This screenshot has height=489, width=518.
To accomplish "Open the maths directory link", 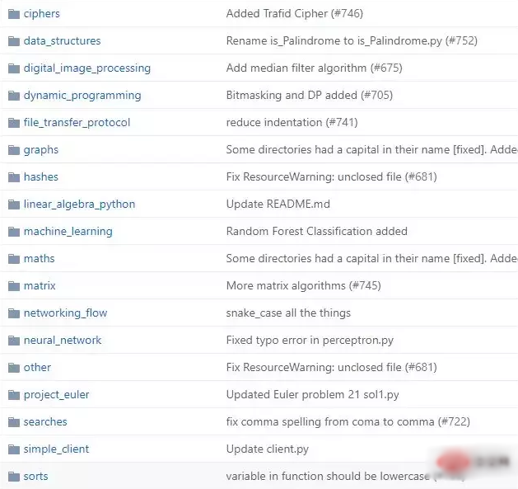I will [x=39, y=258].
